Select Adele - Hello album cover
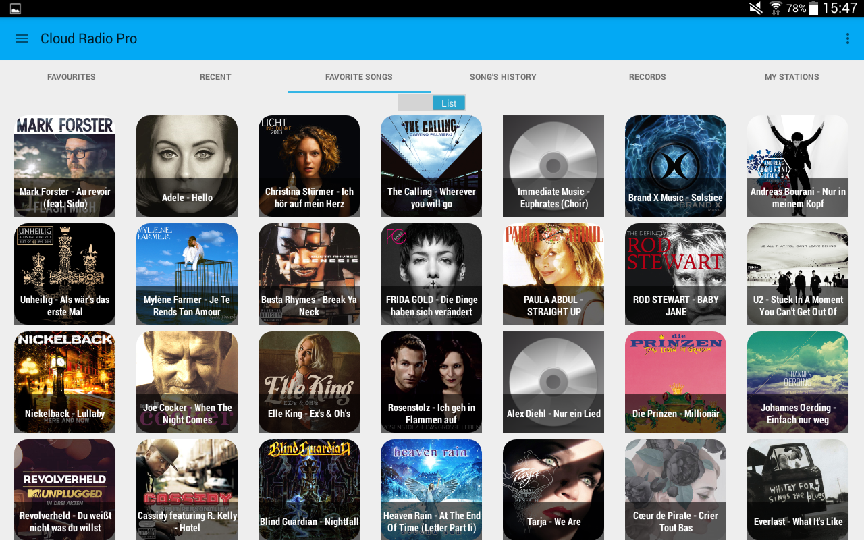Image resolution: width=864 pixels, height=540 pixels. point(187,166)
